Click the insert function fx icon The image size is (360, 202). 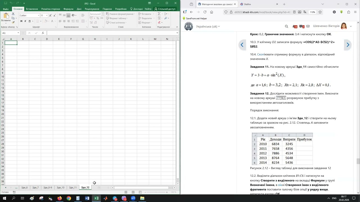[43, 33]
